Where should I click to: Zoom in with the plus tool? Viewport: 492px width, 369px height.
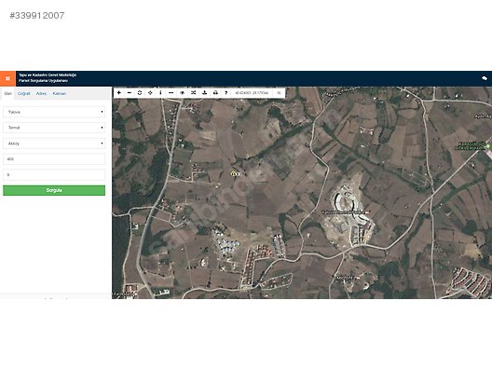119,92
